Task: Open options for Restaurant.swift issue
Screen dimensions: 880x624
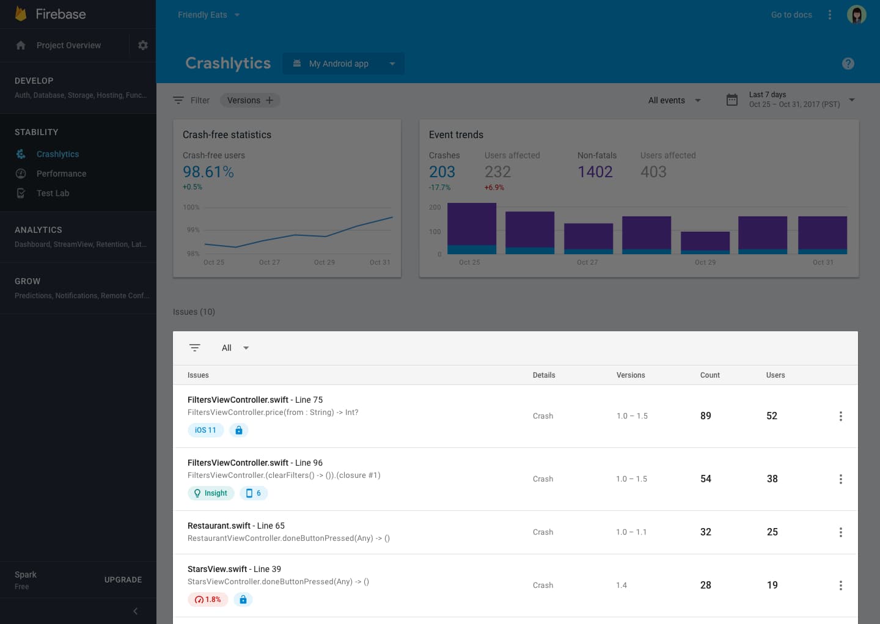Action: point(841,532)
